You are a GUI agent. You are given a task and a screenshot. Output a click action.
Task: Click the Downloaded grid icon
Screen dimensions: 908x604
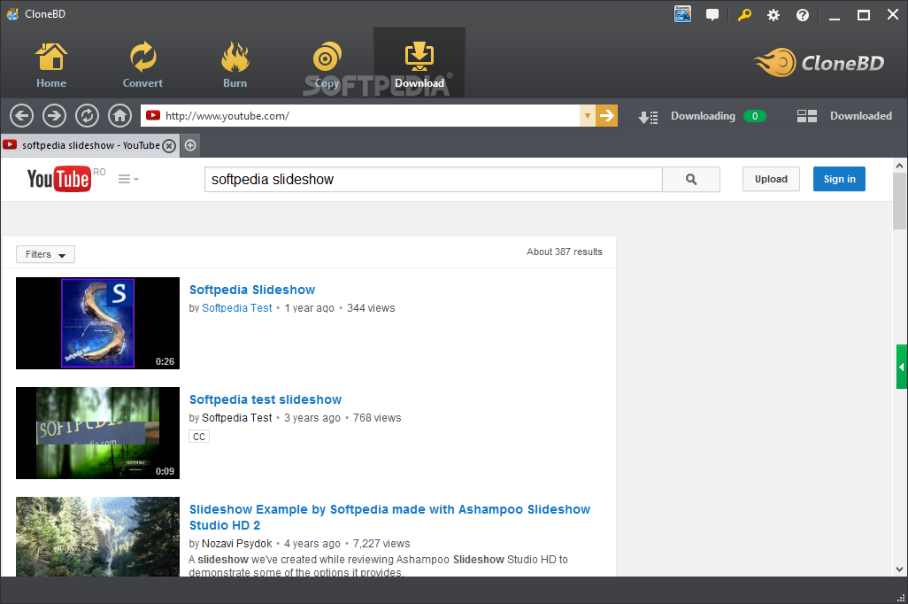pos(806,116)
